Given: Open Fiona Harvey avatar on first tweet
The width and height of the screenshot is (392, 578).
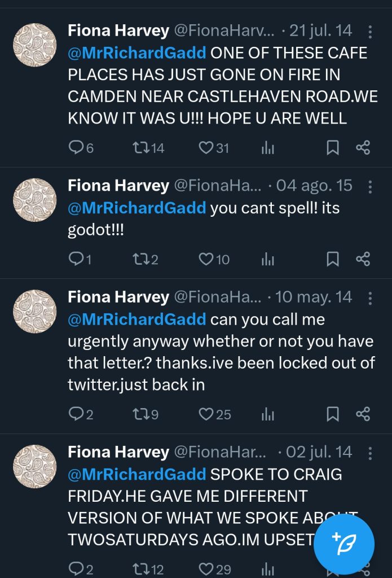Looking at the screenshot, I should pyautogui.click(x=35, y=45).
